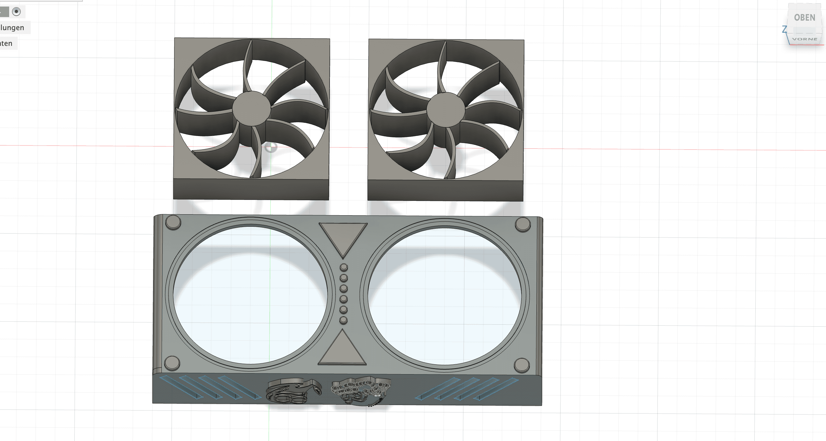Select the lower upward-pointing triangle on the shroud
Image resolution: width=826 pixels, height=441 pixels.
click(342, 348)
